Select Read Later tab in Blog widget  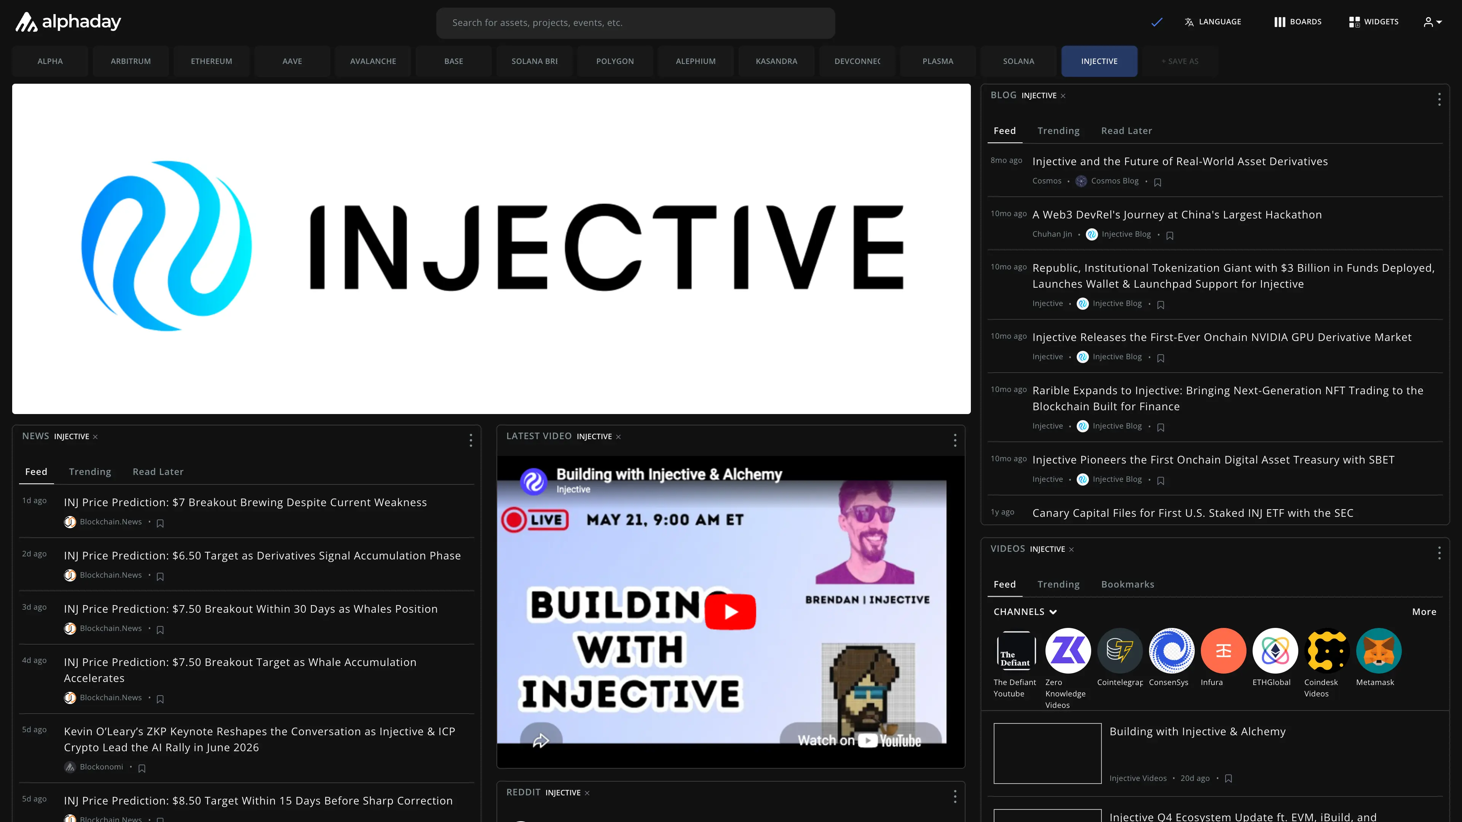point(1127,131)
